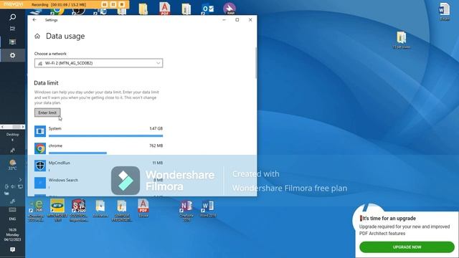Click the touch keyboard tray icon

click(x=13, y=210)
